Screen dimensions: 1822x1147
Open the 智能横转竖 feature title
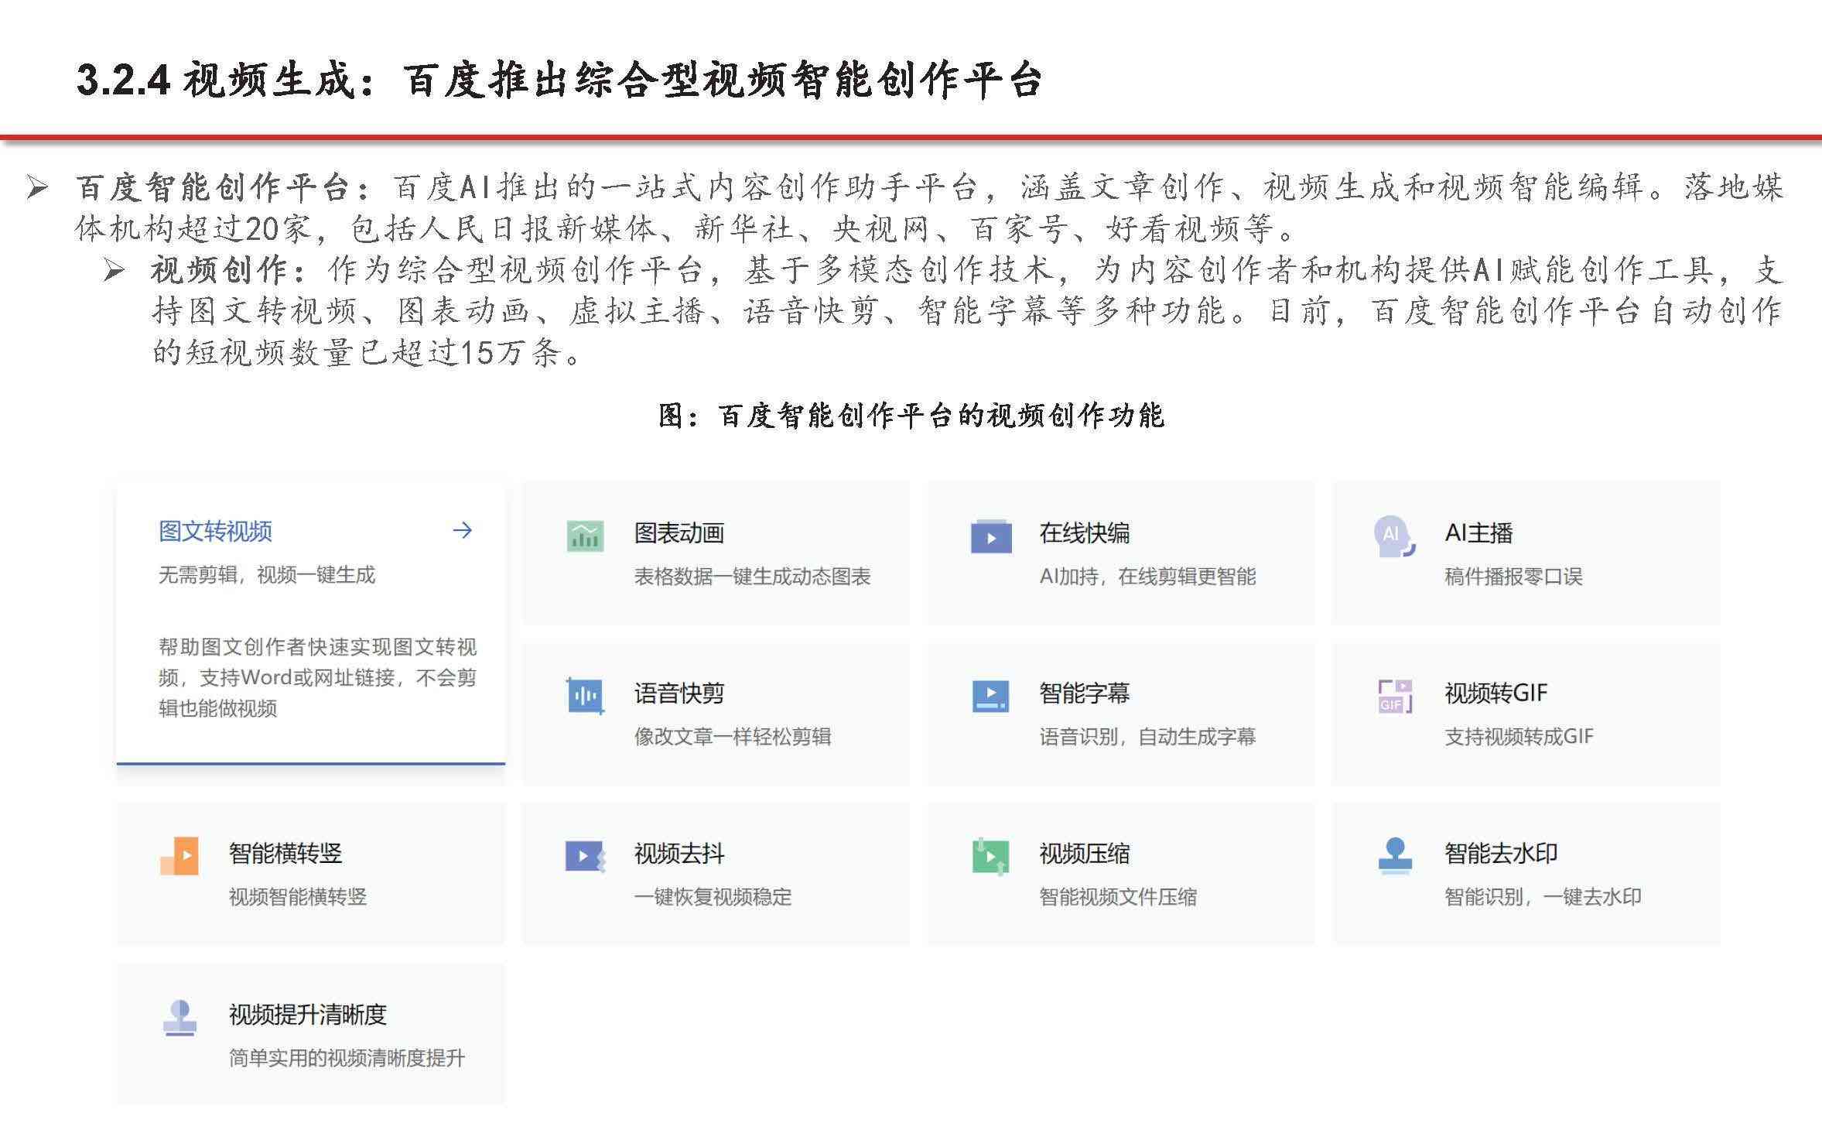[285, 853]
